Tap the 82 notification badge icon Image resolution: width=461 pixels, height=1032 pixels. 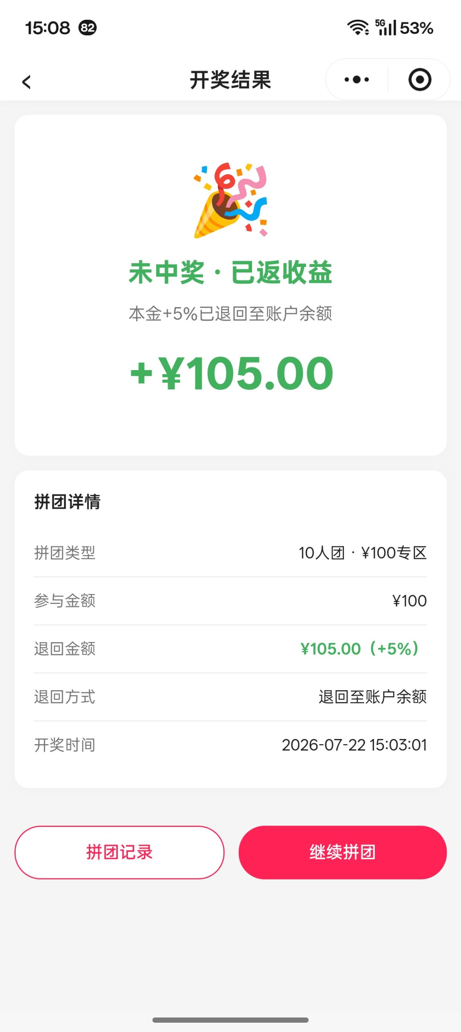(87, 28)
